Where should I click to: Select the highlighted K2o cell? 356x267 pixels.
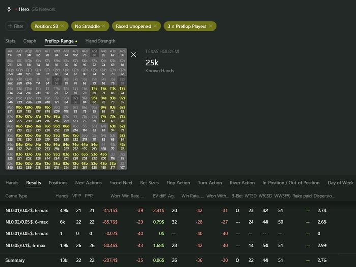tap(19, 165)
